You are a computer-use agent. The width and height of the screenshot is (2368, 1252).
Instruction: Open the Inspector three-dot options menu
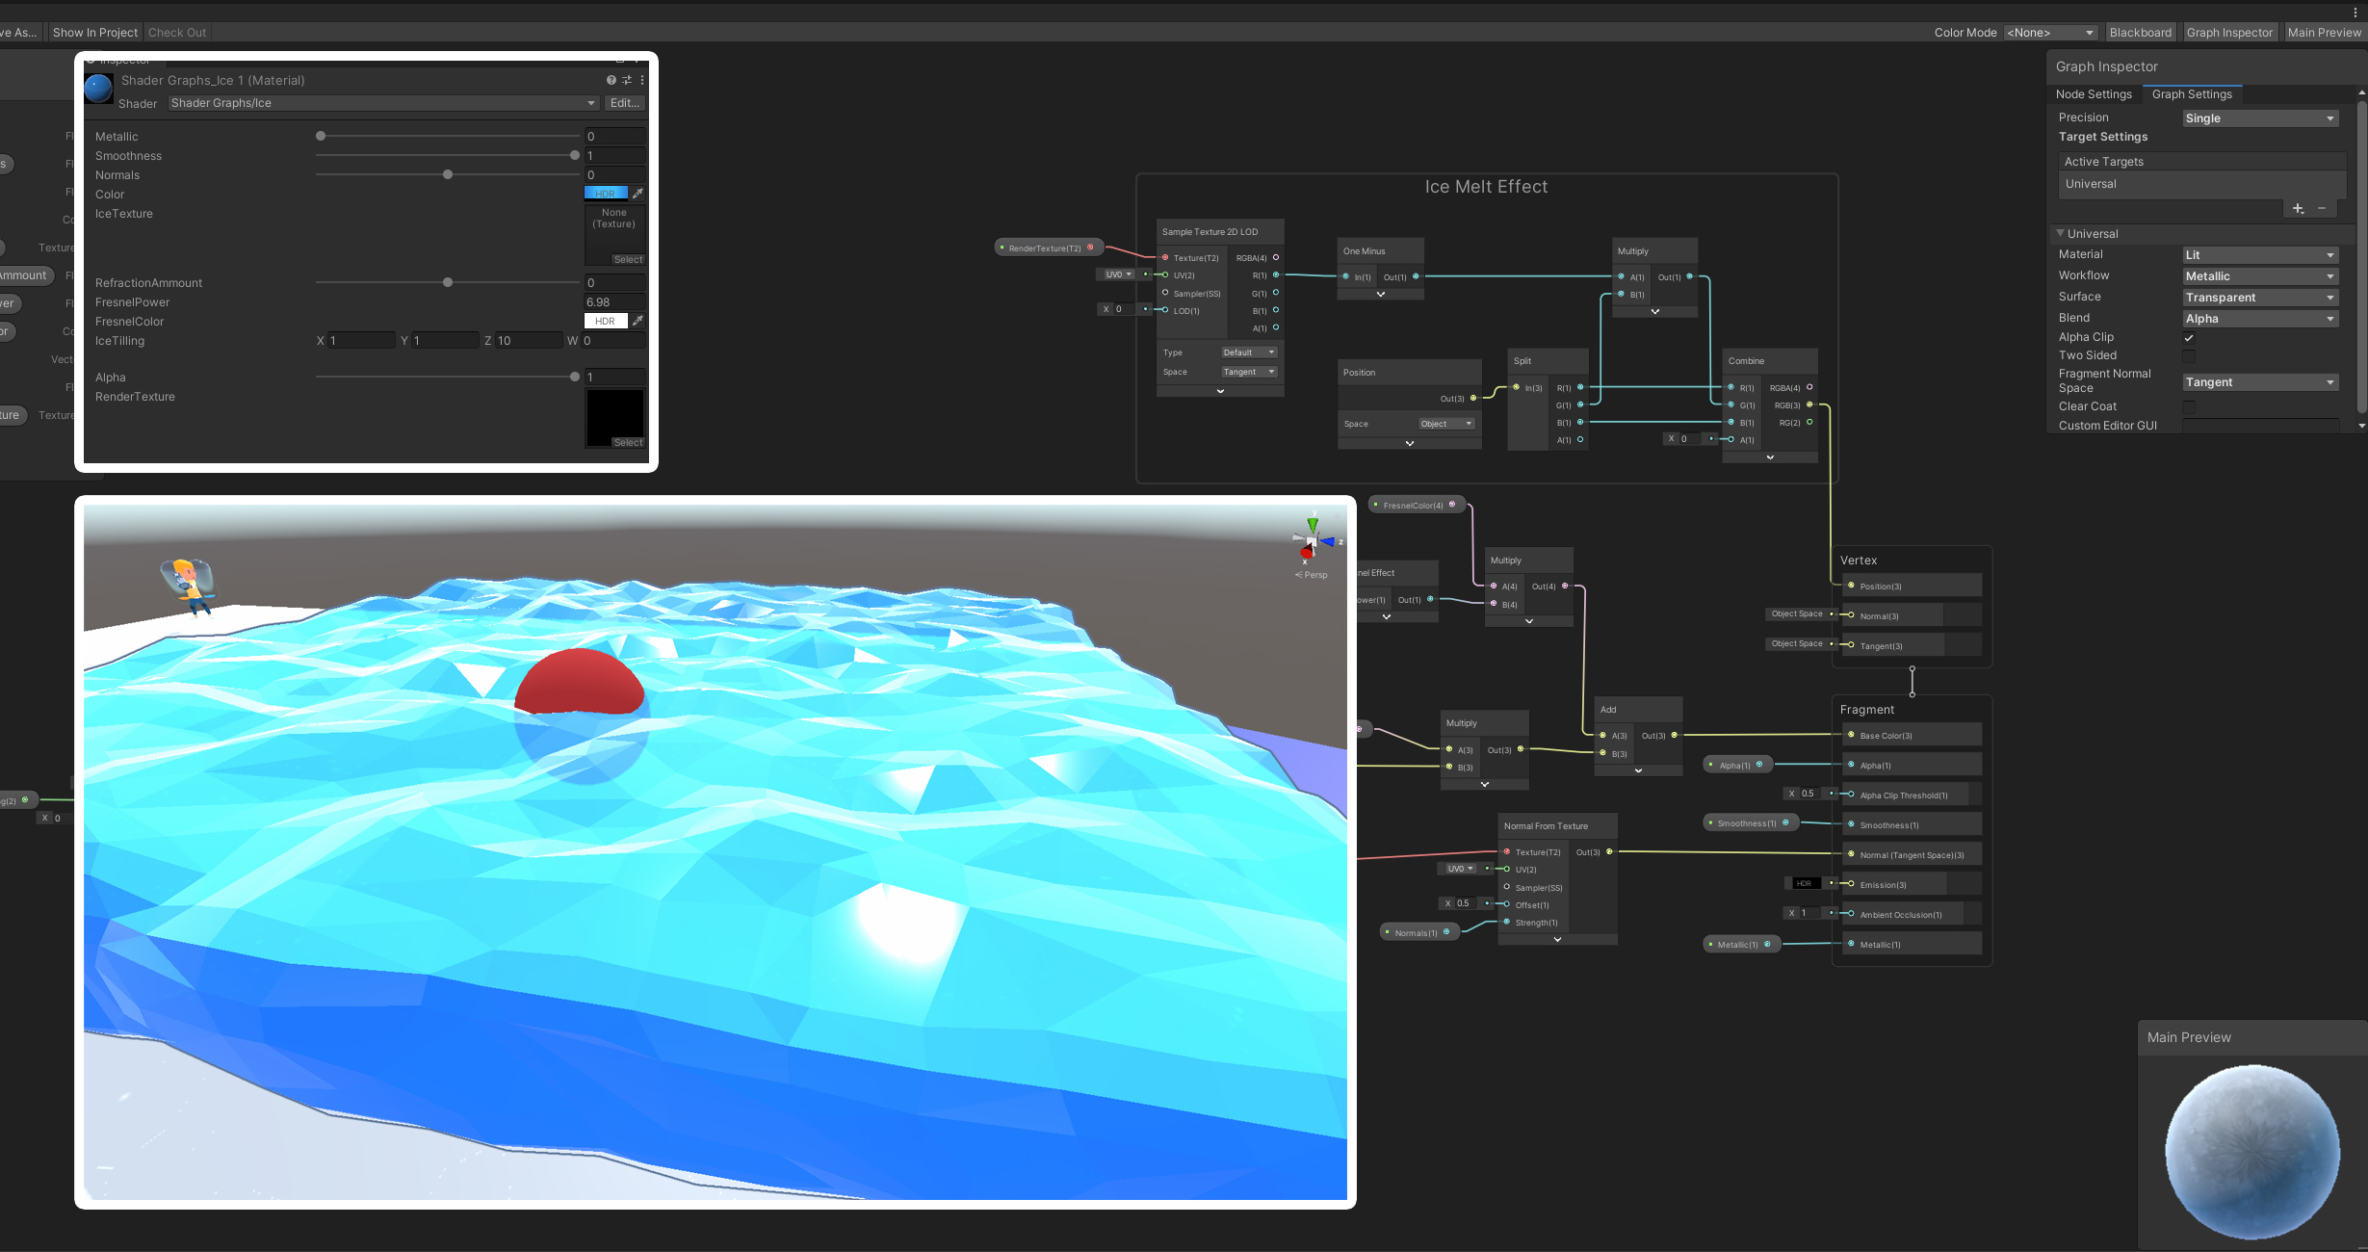coord(642,80)
